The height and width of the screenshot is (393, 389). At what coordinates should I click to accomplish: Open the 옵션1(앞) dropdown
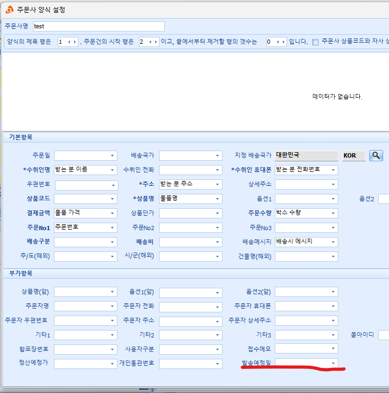coord(217,293)
